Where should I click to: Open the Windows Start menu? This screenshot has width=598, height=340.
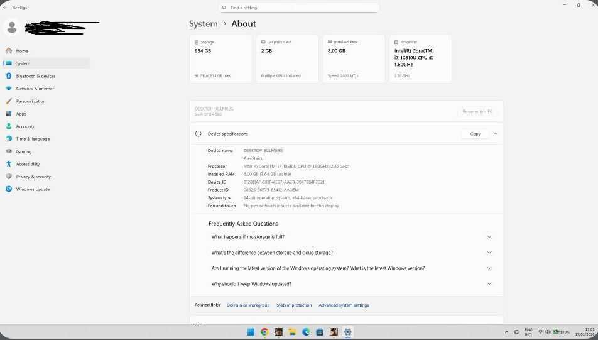point(251,332)
